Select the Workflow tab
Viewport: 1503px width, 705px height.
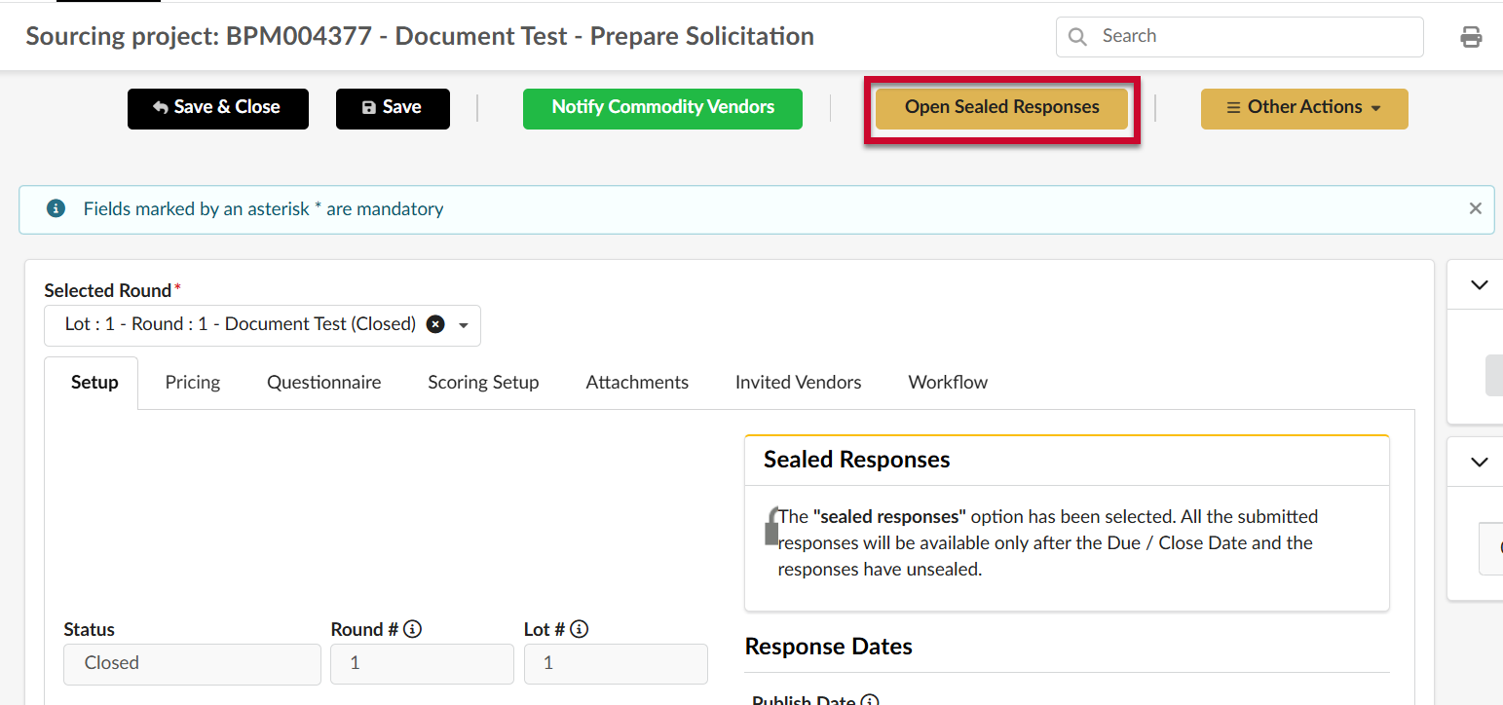948,383
